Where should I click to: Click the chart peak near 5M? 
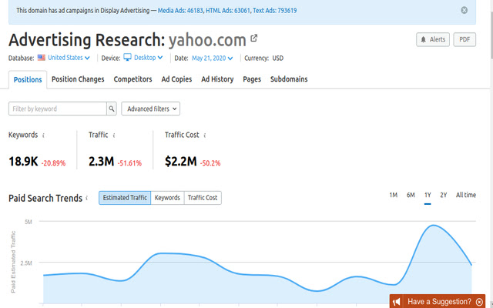point(433,226)
